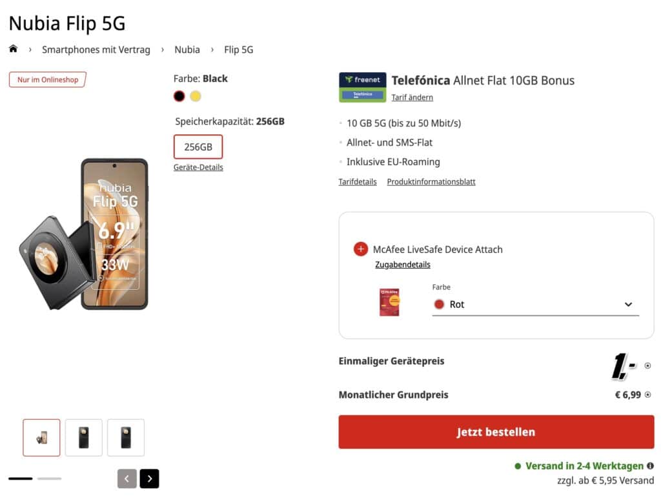Select the 256GB storage capacity option

pyautogui.click(x=198, y=147)
